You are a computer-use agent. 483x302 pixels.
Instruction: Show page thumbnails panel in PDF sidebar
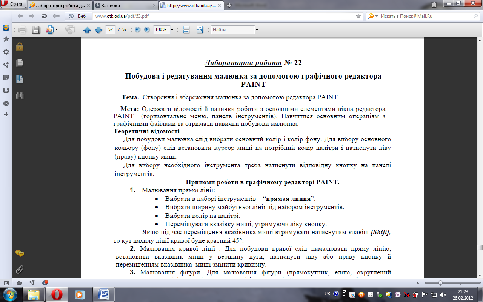click(x=20, y=63)
